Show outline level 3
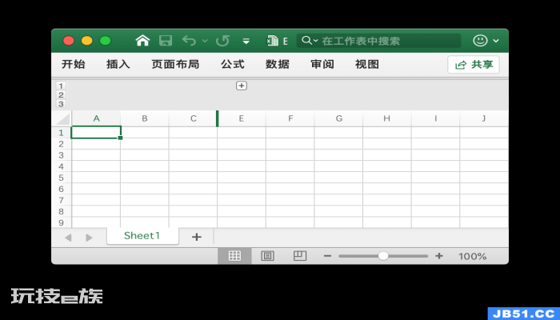This screenshot has width=560, height=320. click(61, 103)
